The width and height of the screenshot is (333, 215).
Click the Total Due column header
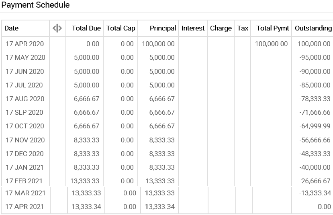[x=86, y=28]
